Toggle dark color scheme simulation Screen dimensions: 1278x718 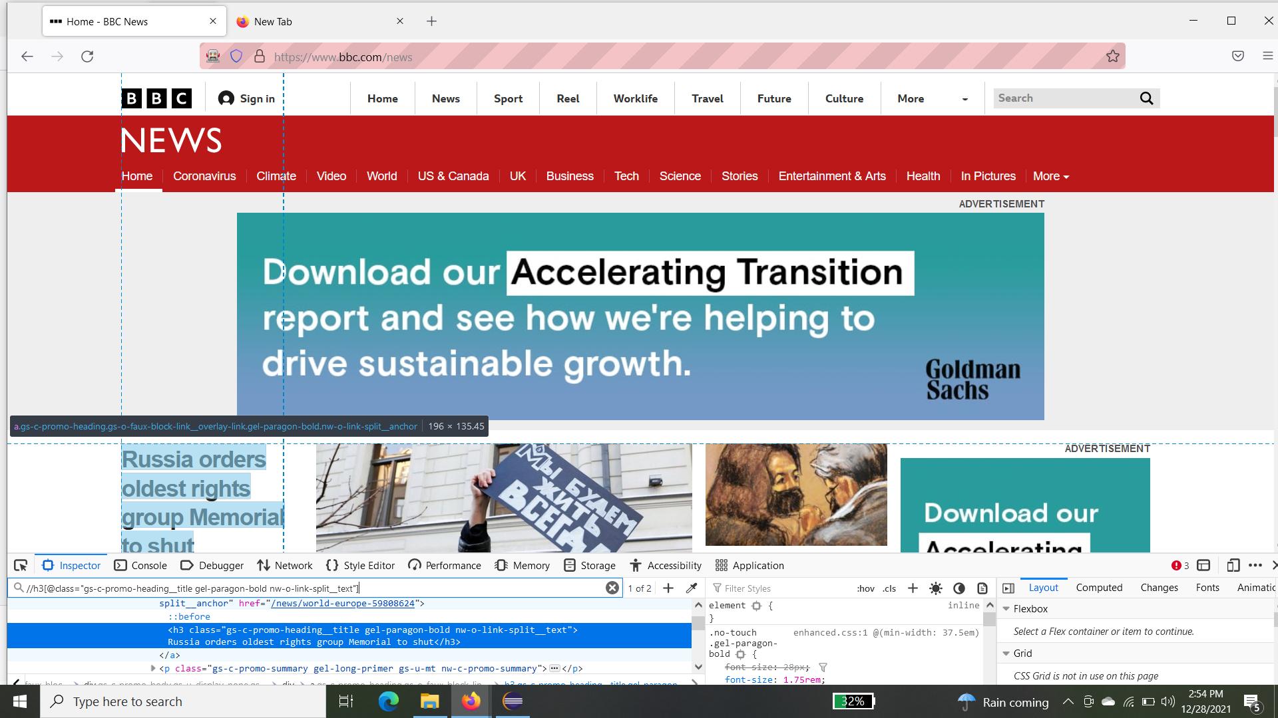pyautogui.click(x=959, y=588)
